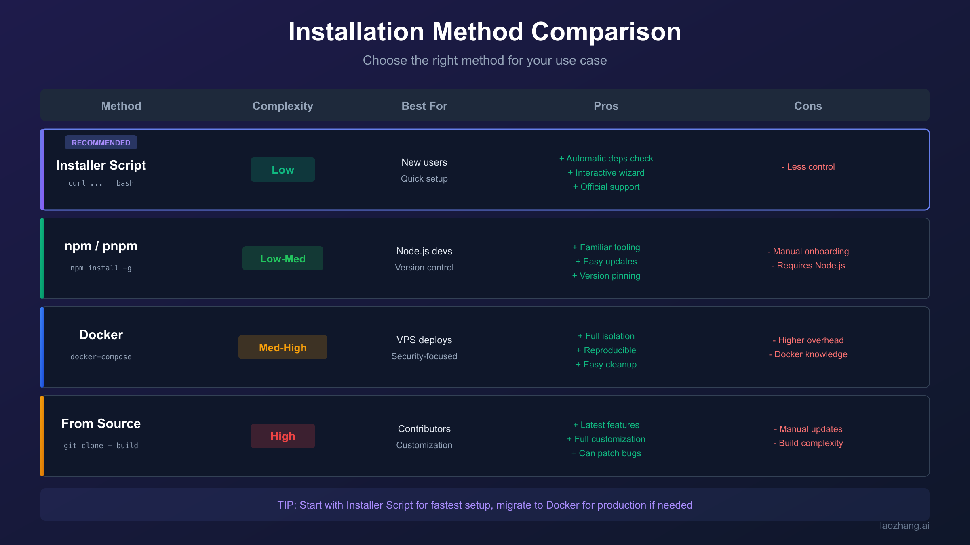Collapse the From Source row card
Screen dimensions: 970x545
click(485, 436)
